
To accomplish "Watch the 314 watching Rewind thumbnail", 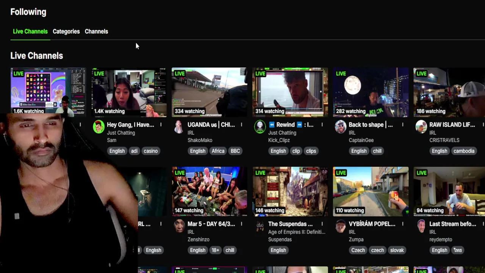I will [290, 92].
